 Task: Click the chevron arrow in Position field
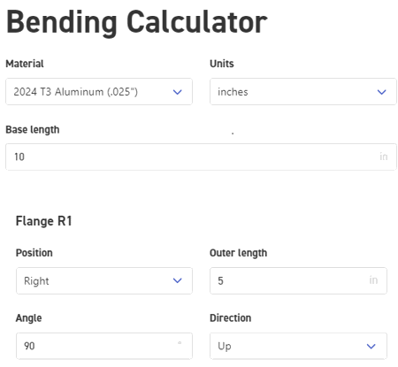177,280
